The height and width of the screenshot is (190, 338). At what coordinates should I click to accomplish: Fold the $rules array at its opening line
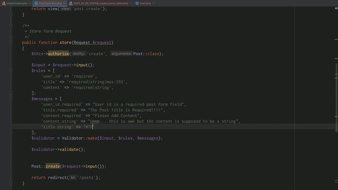tap(11, 71)
